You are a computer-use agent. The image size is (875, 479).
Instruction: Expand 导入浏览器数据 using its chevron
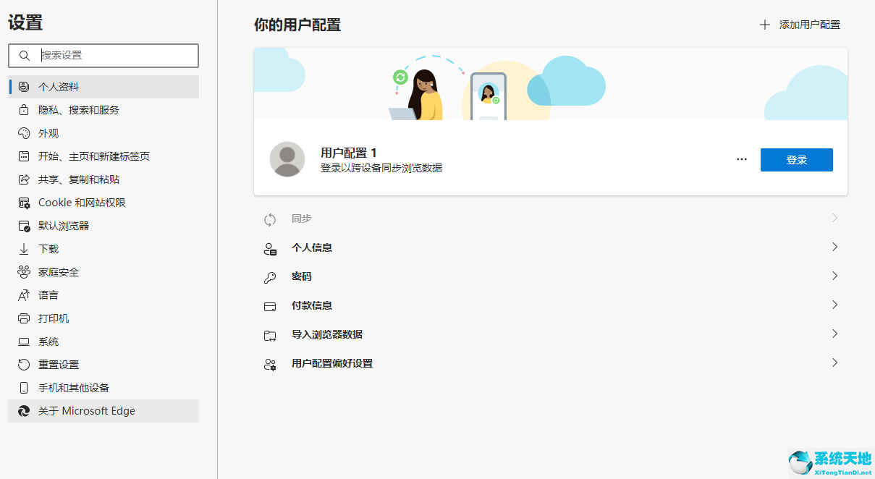pos(834,334)
